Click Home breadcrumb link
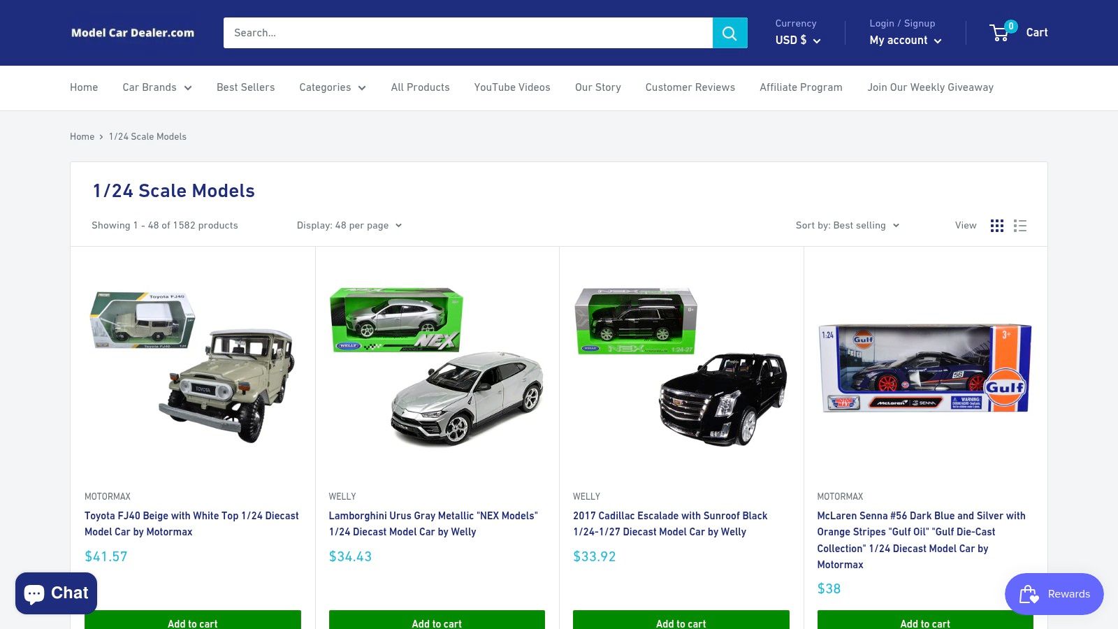The width and height of the screenshot is (1118, 629). click(82, 136)
